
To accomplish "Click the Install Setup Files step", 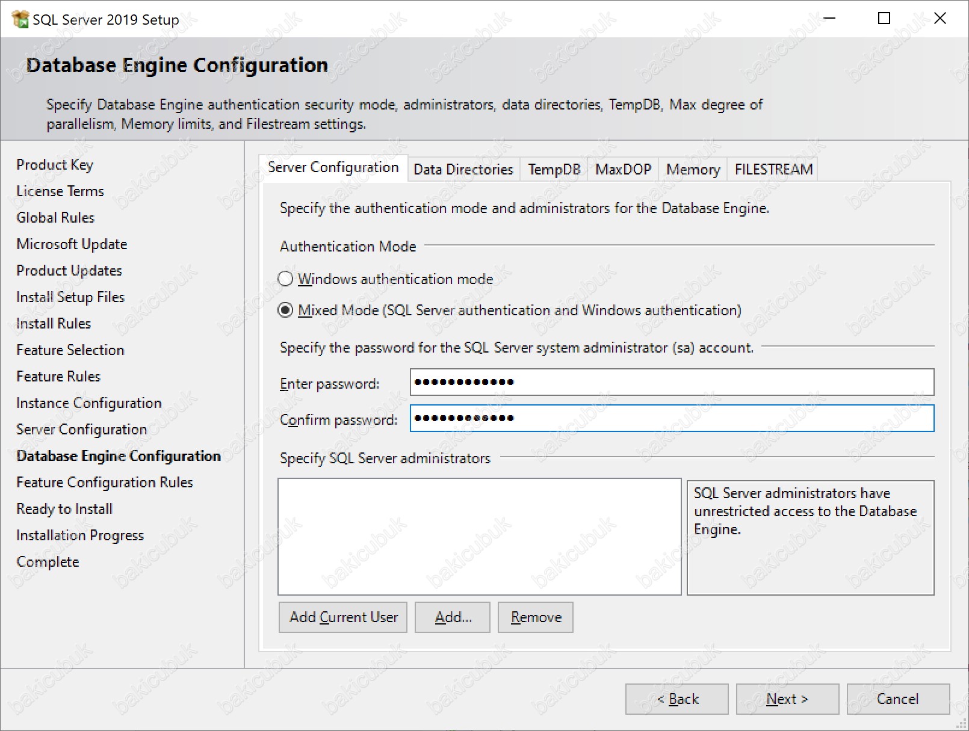I will tap(70, 297).
